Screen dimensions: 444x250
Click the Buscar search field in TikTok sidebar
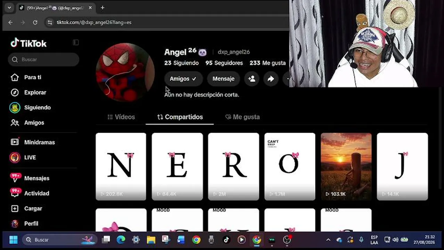pos(44,59)
